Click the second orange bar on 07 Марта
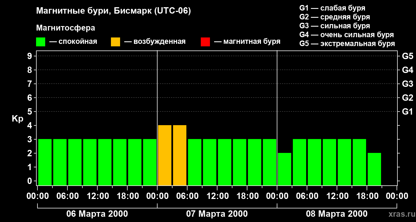Image resolution: width=416 pixels, height=222 pixels. click(x=180, y=155)
